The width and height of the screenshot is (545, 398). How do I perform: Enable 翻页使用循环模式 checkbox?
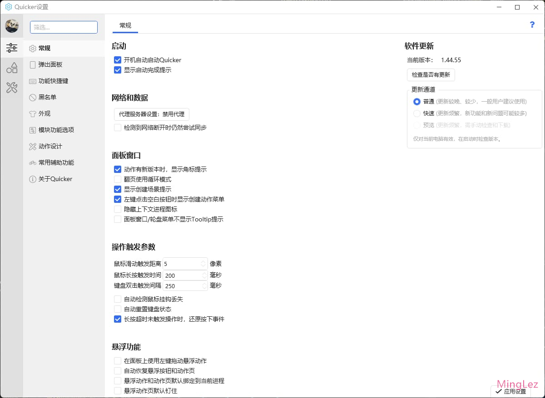[118, 179]
